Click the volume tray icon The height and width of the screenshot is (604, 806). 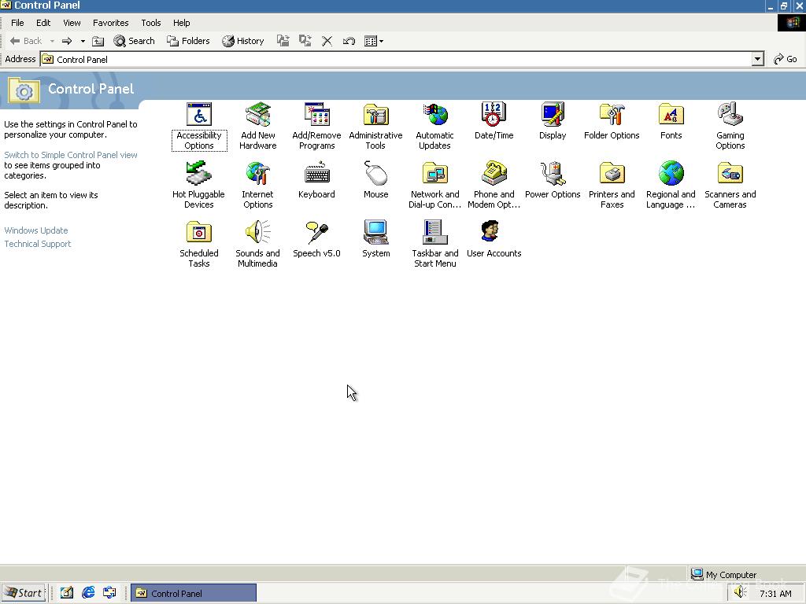740,592
